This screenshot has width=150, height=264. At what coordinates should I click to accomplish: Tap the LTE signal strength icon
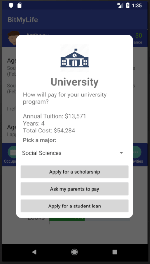pos(120,5)
